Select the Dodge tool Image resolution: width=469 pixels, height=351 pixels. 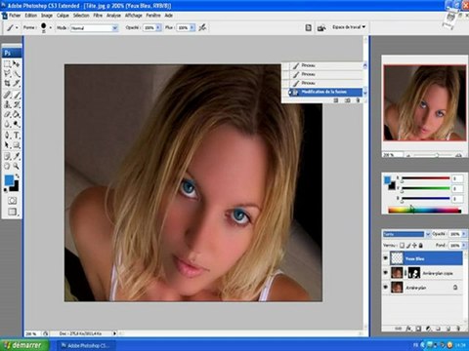click(17, 124)
